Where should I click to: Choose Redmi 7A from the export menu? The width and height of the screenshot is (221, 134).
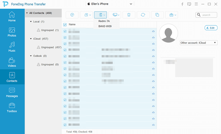pyautogui.click(x=104, y=21)
